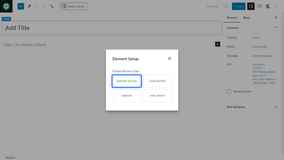Open the Default template dropdown link
Image resolution: width=284 pixels, height=160 pixels.
pyautogui.click(x=262, y=56)
